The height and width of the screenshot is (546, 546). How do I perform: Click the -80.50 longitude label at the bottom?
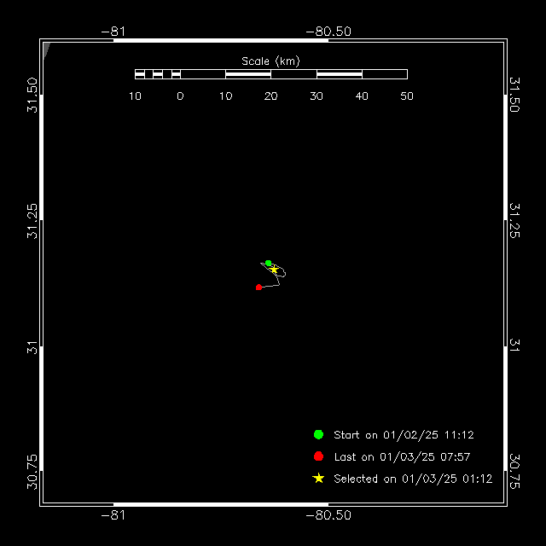click(328, 516)
